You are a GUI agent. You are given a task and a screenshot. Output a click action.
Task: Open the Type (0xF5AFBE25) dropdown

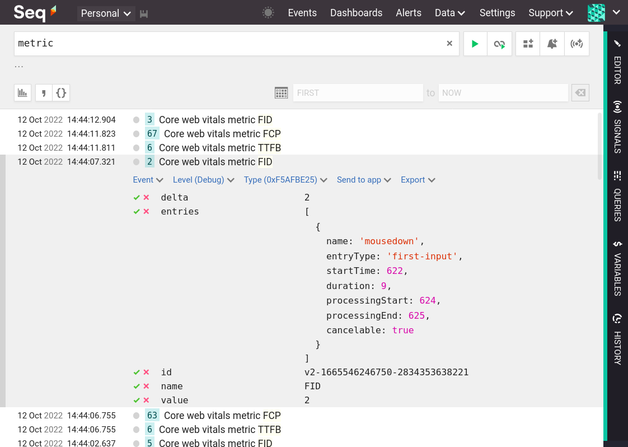pos(285,180)
